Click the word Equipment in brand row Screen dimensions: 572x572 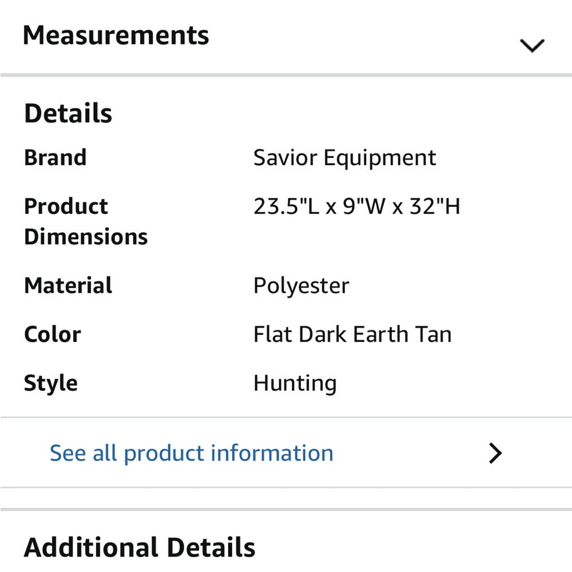(x=380, y=158)
